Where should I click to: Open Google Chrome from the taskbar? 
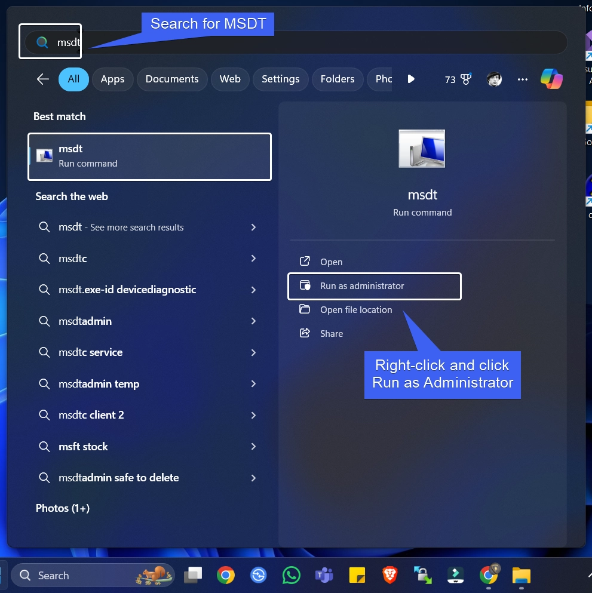pyautogui.click(x=225, y=575)
